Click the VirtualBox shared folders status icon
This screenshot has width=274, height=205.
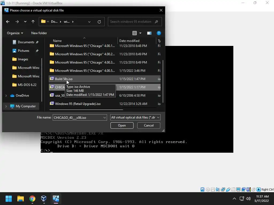coord(233,190)
